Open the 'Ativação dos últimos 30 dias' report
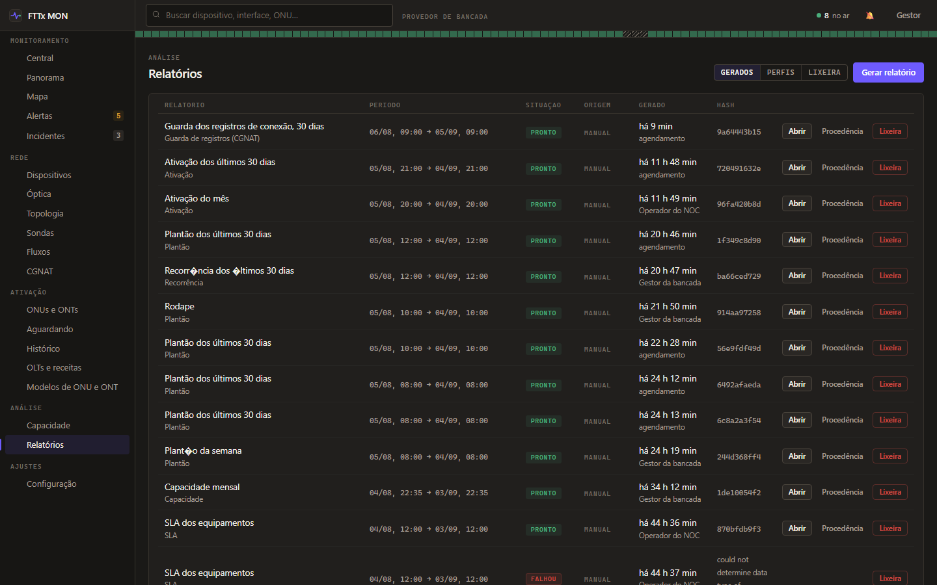This screenshot has width=937, height=585. [x=796, y=168]
